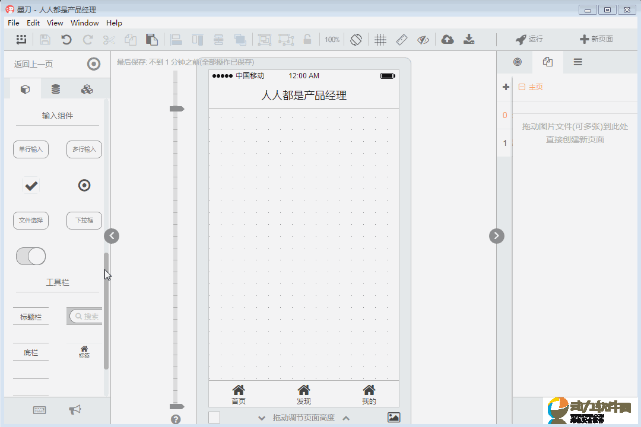Click the component panel scrollbar

(106, 311)
